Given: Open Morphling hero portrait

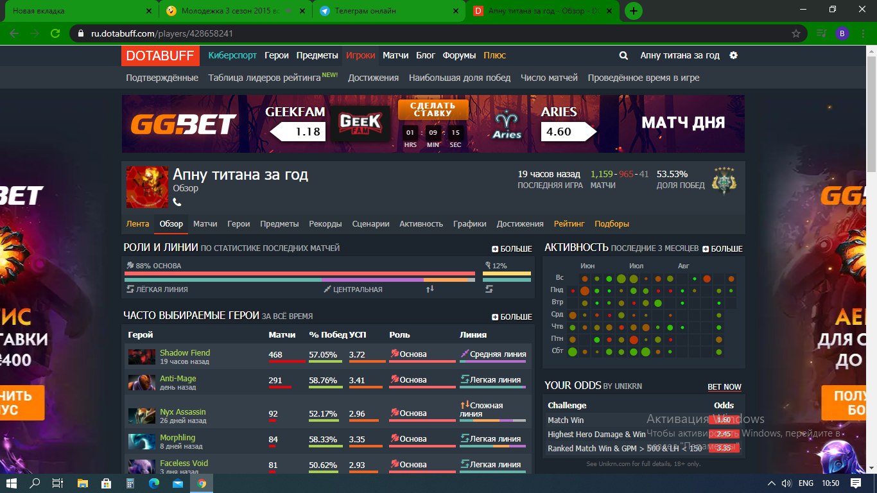Looking at the screenshot, I should (141, 442).
